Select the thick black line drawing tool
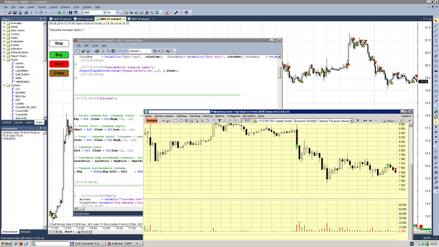This screenshot has height=247, width=439. (x=176, y=13)
